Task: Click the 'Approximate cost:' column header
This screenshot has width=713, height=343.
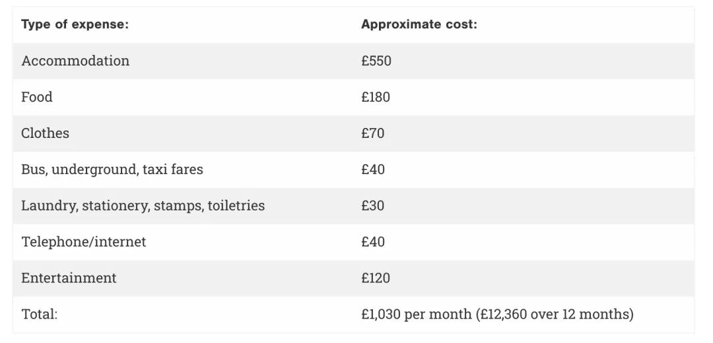Action: 419,24
